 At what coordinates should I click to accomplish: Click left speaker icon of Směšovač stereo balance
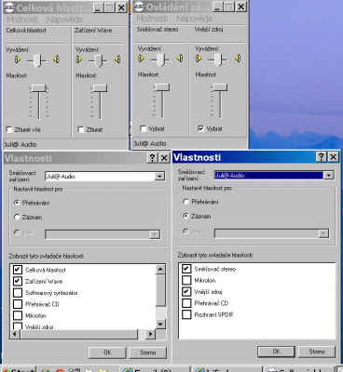(x=142, y=59)
